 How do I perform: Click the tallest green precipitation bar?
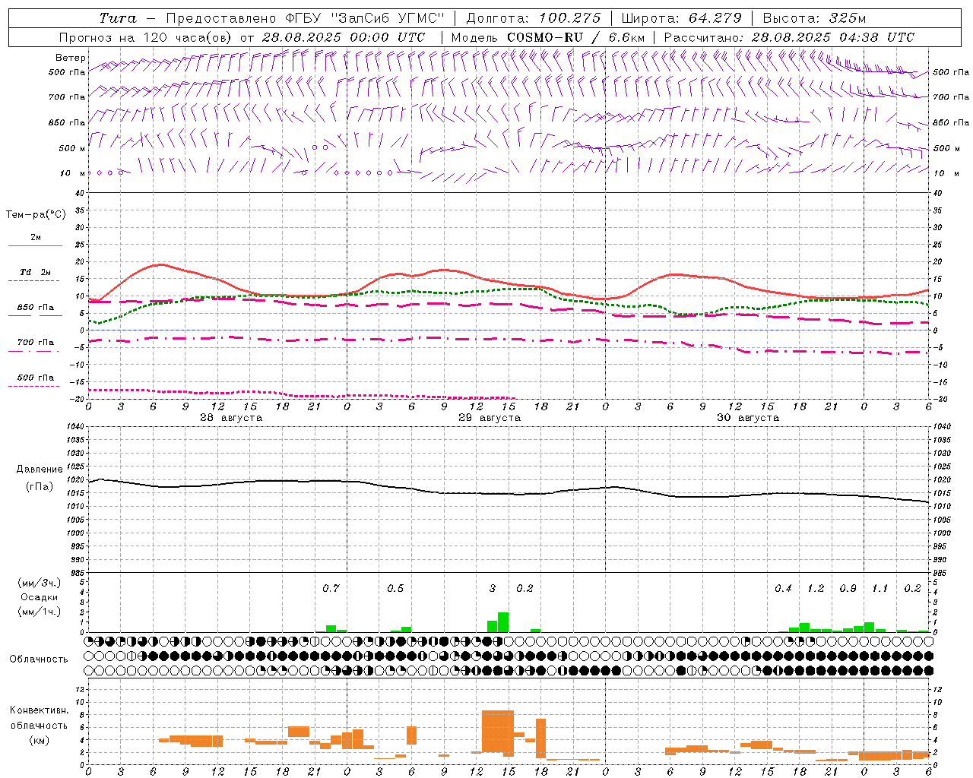coord(503,622)
